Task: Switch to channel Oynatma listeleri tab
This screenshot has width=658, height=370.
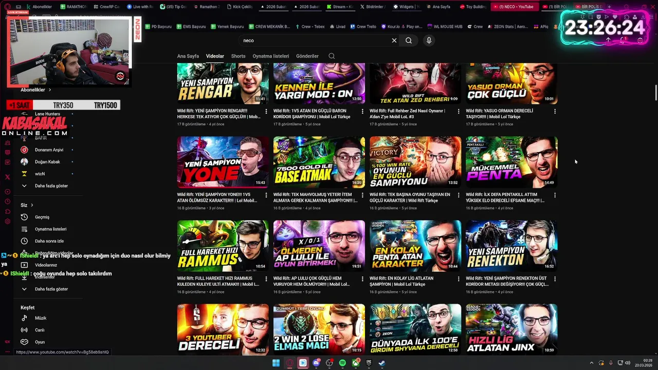Action: click(271, 56)
